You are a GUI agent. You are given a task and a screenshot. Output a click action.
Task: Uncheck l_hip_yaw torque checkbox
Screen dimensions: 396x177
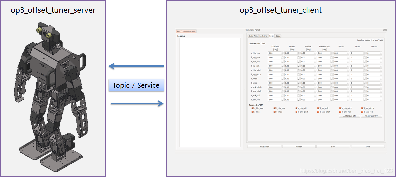(275, 108)
